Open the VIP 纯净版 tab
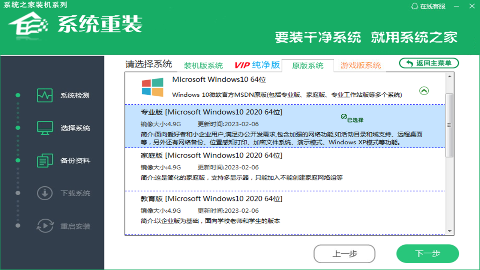 point(256,64)
